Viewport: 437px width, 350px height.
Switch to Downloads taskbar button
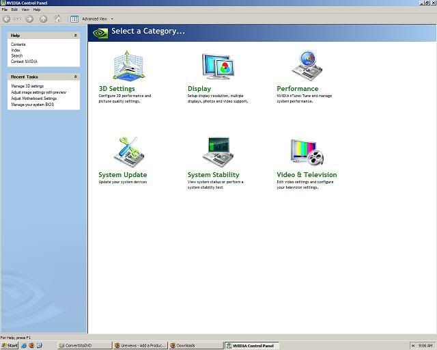(x=196, y=345)
